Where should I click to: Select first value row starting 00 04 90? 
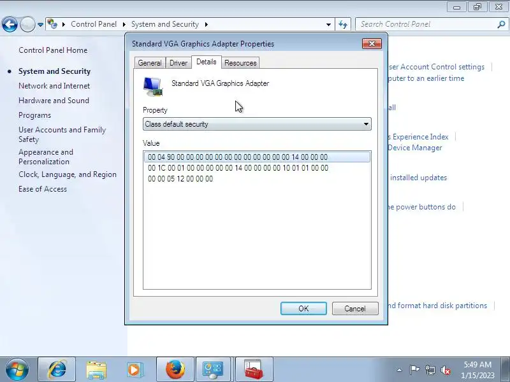pos(257,157)
